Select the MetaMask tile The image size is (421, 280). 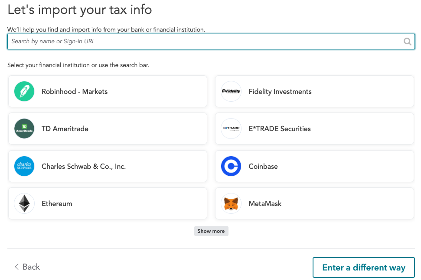point(314,203)
